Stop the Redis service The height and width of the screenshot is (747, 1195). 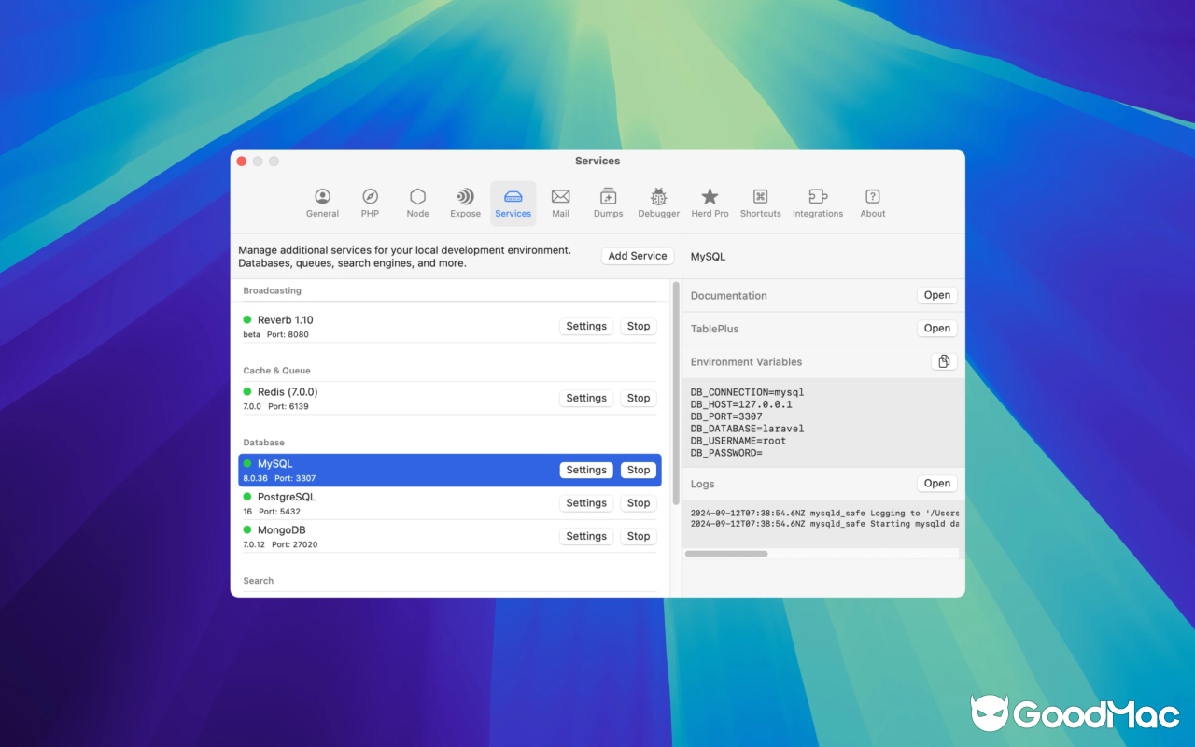[639, 399]
